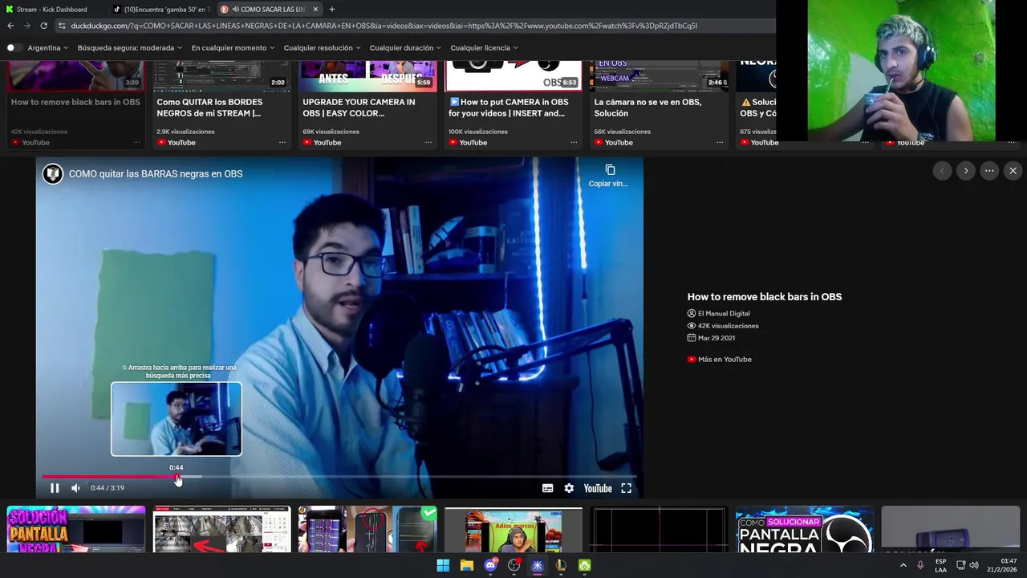Go back in the browser
This screenshot has width=1027, height=578.
10,26
